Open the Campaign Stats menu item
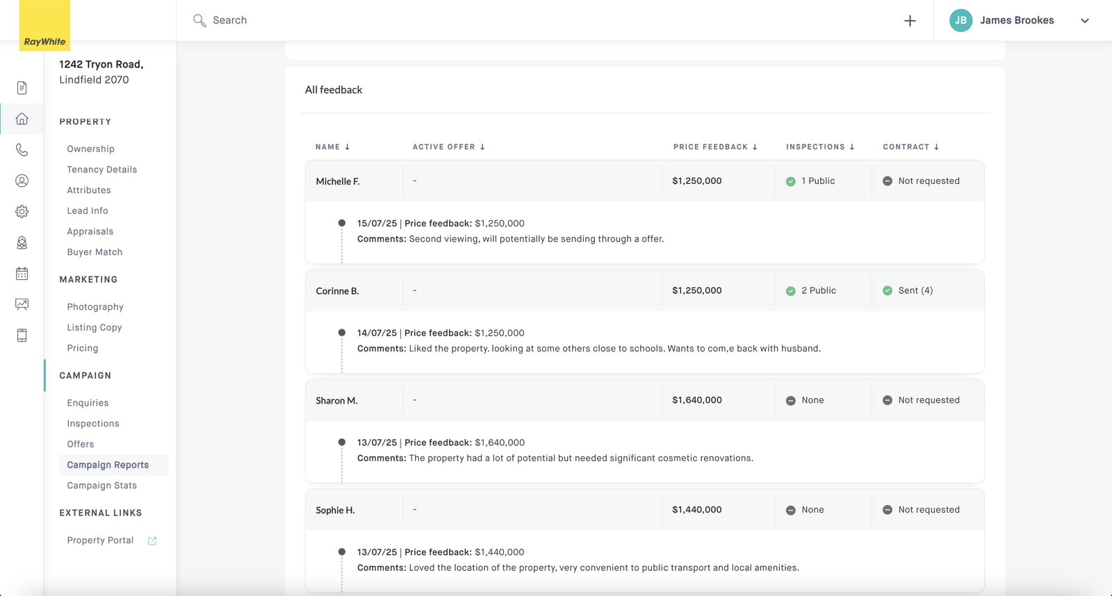The height and width of the screenshot is (596, 1112). (x=101, y=486)
